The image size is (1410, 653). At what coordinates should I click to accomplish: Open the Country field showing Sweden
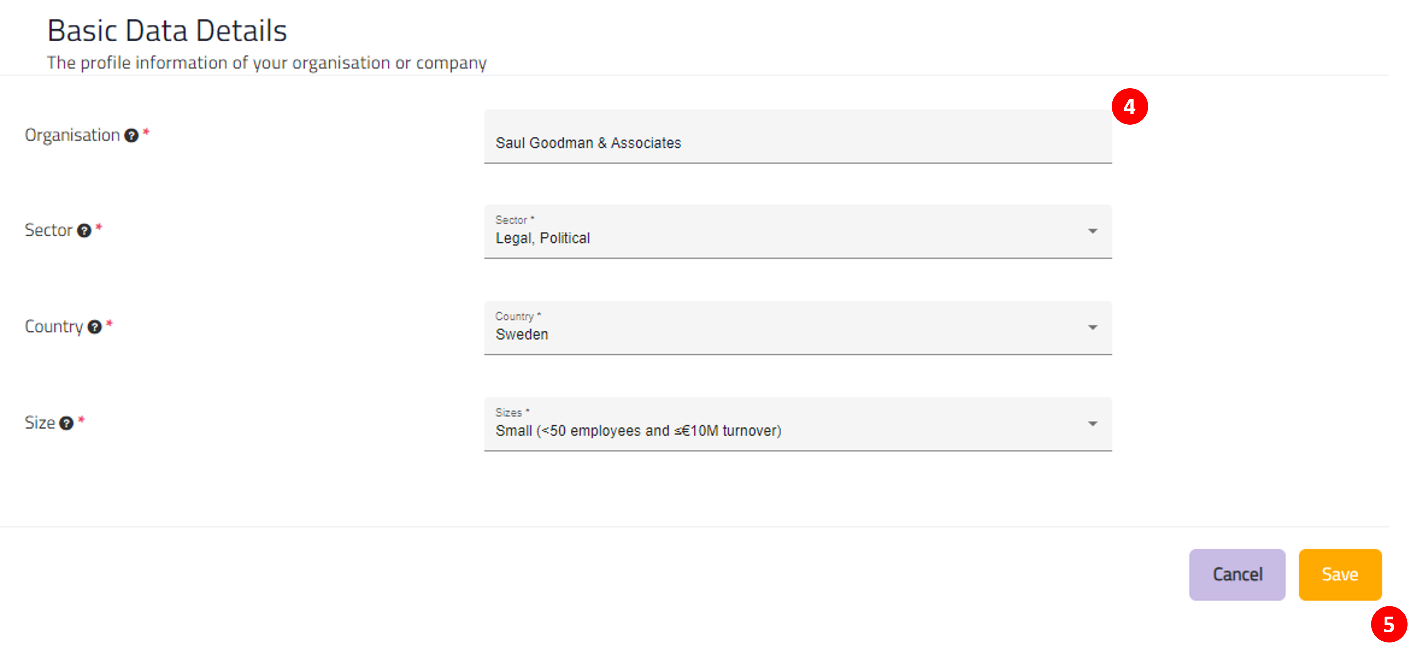[797, 328]
